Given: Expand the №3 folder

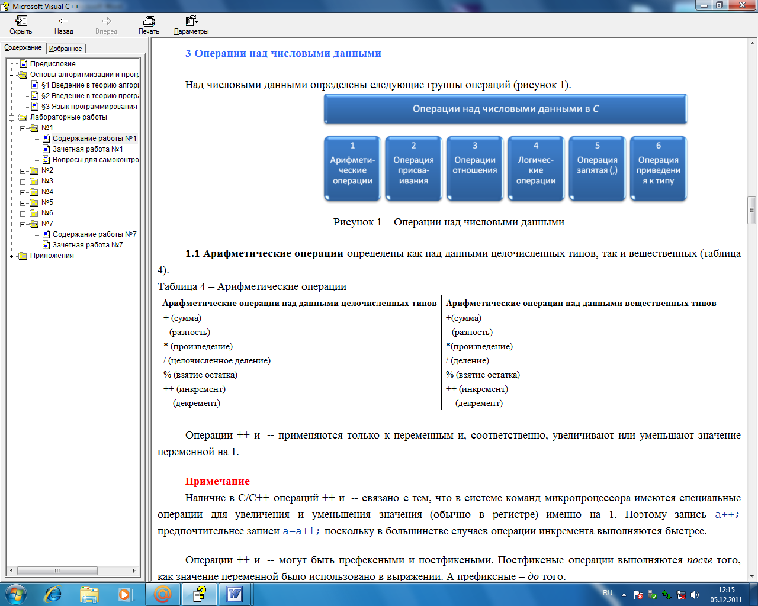Looking at the screenshot, I should tap(23, 181).
